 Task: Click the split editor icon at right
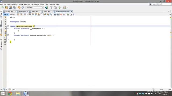(x=170, y=14)
